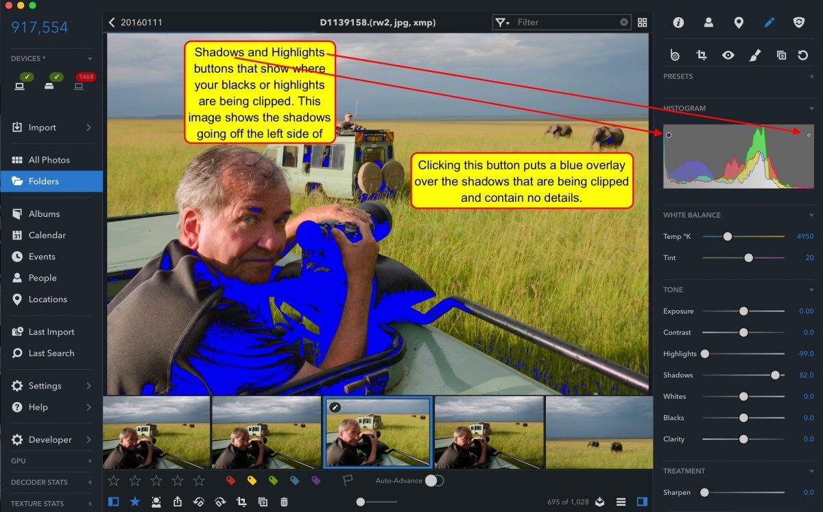Toggle the shadow clipping indicator on histogram
The width and height of the screenshot is (823, 512).
(669, 135)
